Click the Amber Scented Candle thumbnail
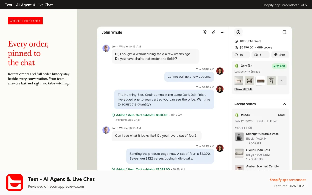 click(x=239, y=168)
